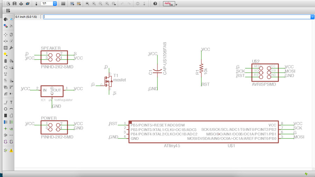Open the Add part dropdown tool
The width and height of the screenshot is (315, 177).
pos(11,61)
